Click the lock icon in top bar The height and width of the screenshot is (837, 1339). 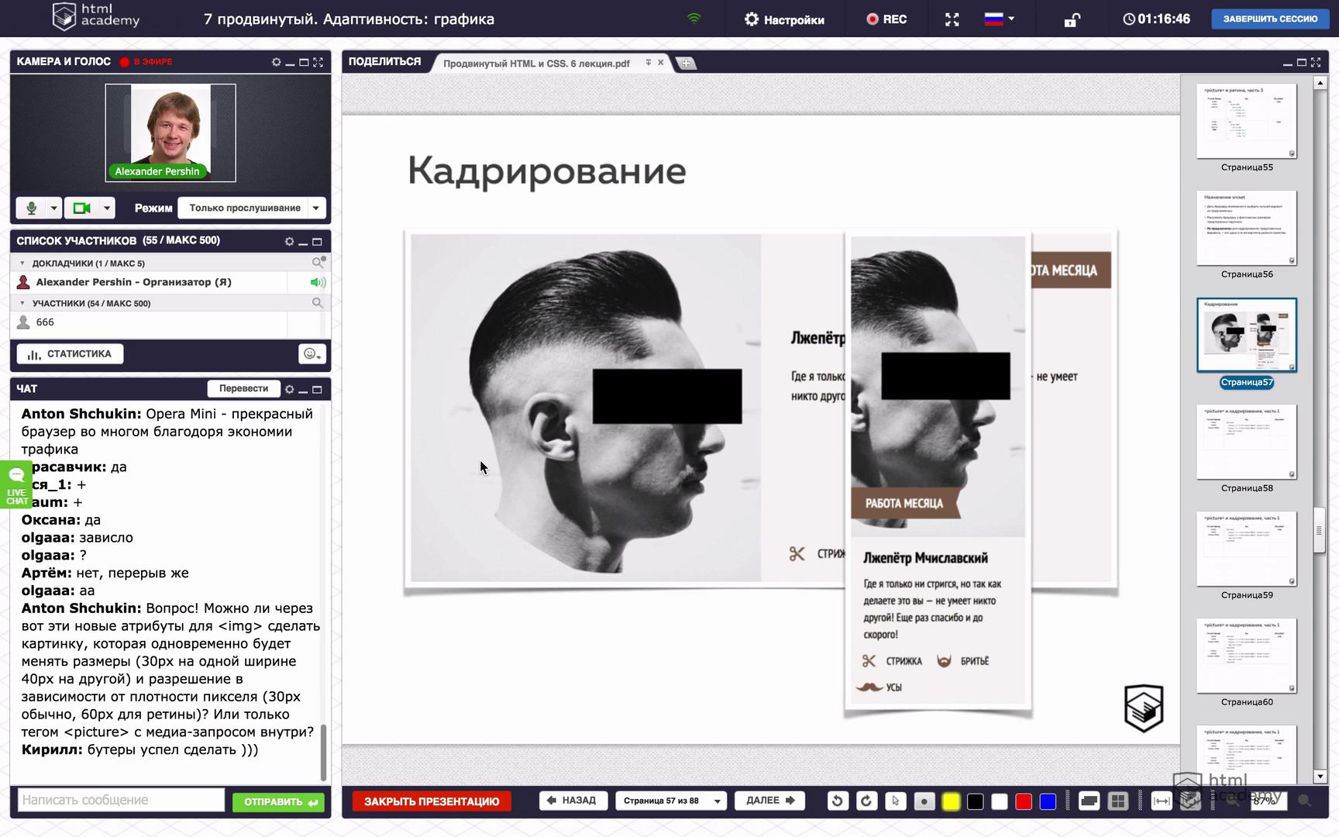[1072, 20]
